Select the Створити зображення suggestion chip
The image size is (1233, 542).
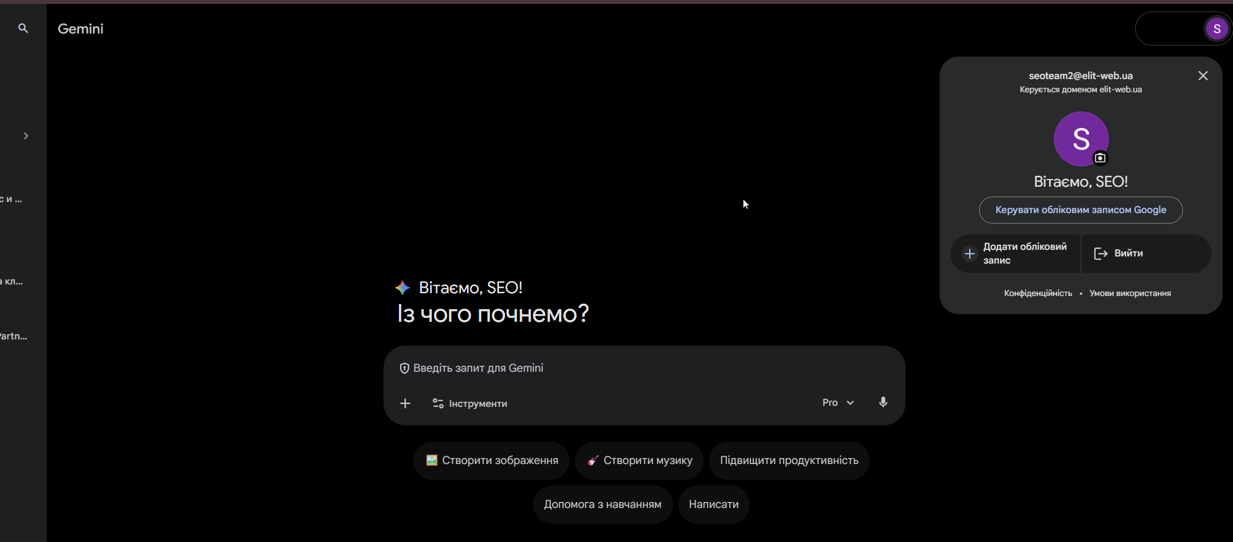(492, 461)
